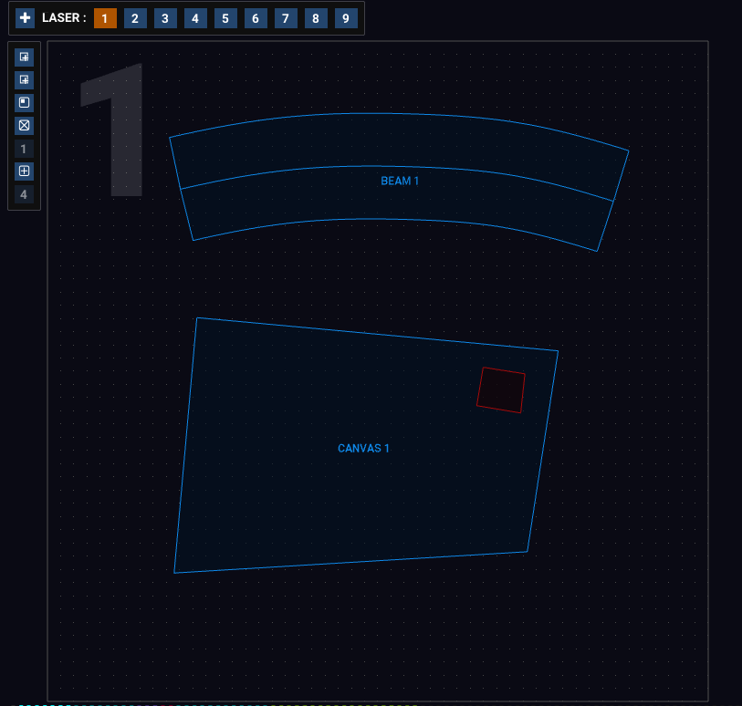Click the boxed plus icon in the left toolbar

(x=25, y=171)
